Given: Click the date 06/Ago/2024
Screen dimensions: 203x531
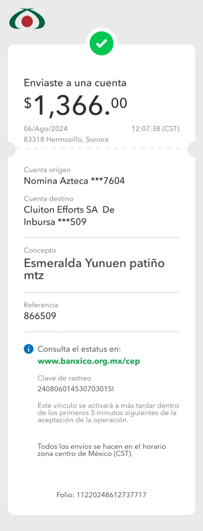Looking at the screenshot, I should point(46,129).
